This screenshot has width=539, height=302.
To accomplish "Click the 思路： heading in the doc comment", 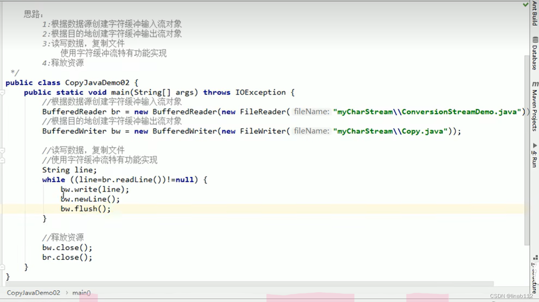I will [x=33, y=15].
